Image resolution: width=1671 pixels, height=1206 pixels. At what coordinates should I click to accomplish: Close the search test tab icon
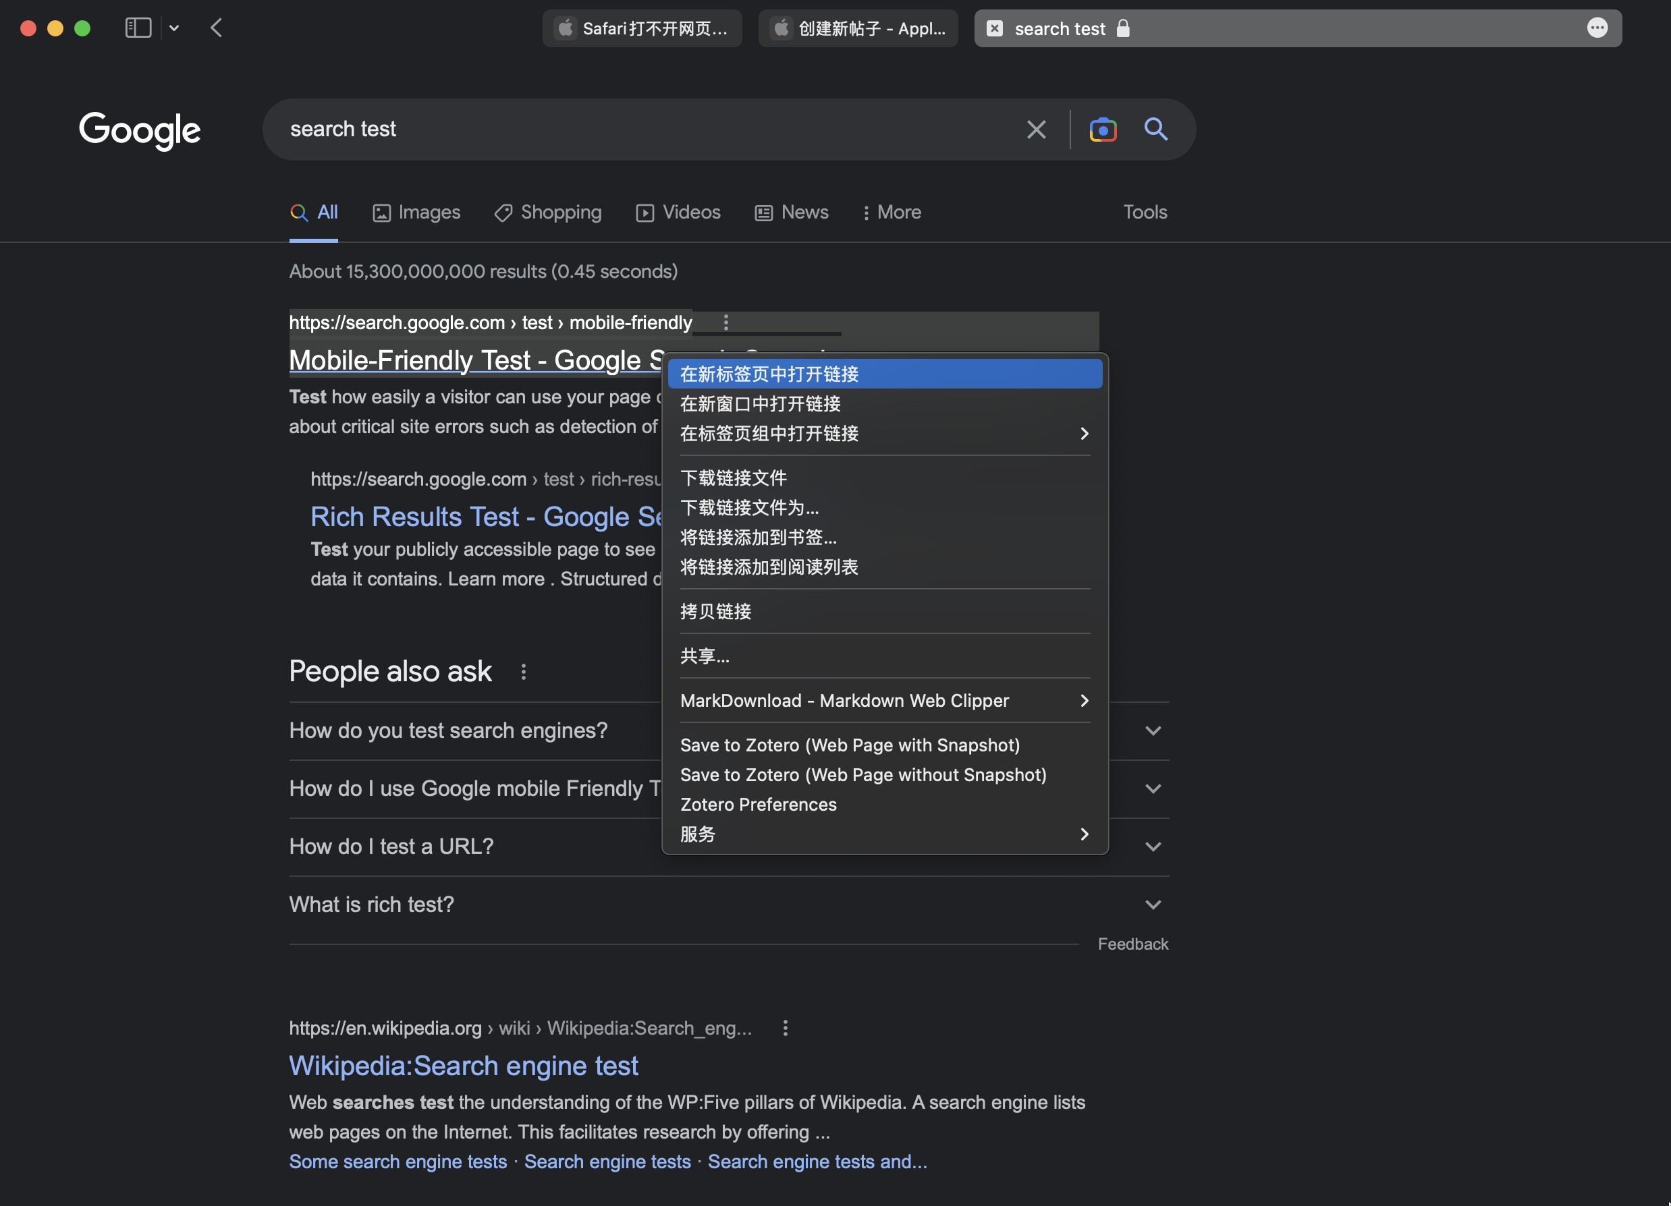point(995,28)
